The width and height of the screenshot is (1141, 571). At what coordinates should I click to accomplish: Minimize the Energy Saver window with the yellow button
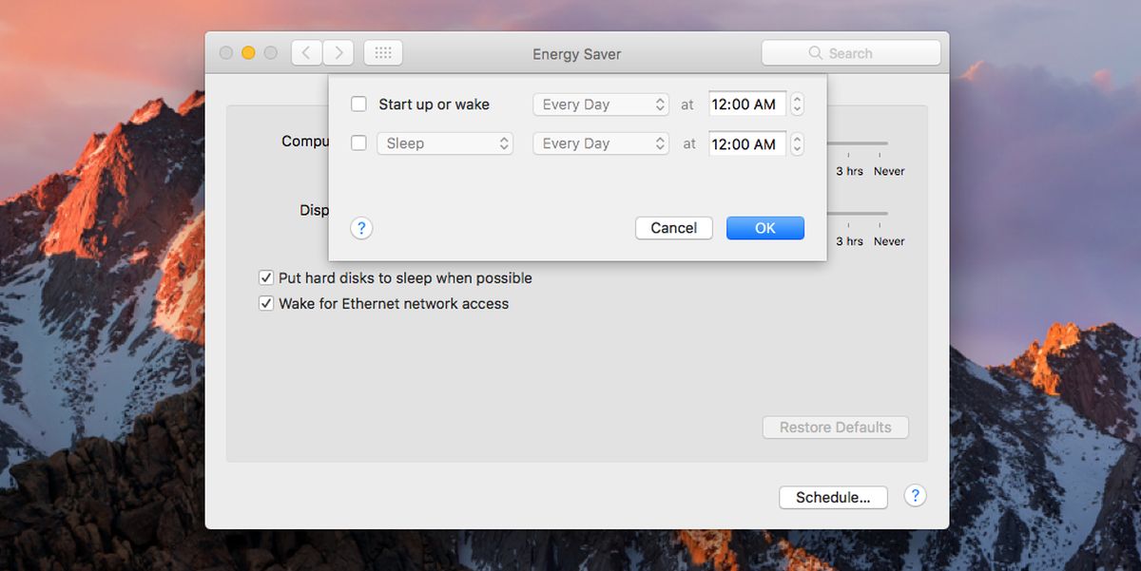pyautogui.click(x=248, y=53)
